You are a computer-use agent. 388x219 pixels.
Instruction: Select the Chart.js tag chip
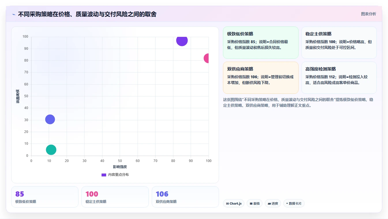click(x=234, y=203)
